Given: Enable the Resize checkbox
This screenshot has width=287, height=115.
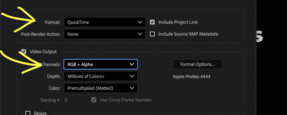Looking at the screenshot, I should tap(28, 113).
